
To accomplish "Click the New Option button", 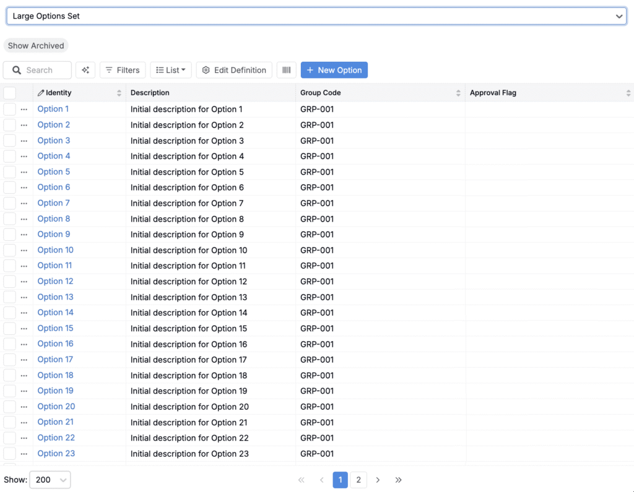I will pyautogui.click(x=334, y=70).
